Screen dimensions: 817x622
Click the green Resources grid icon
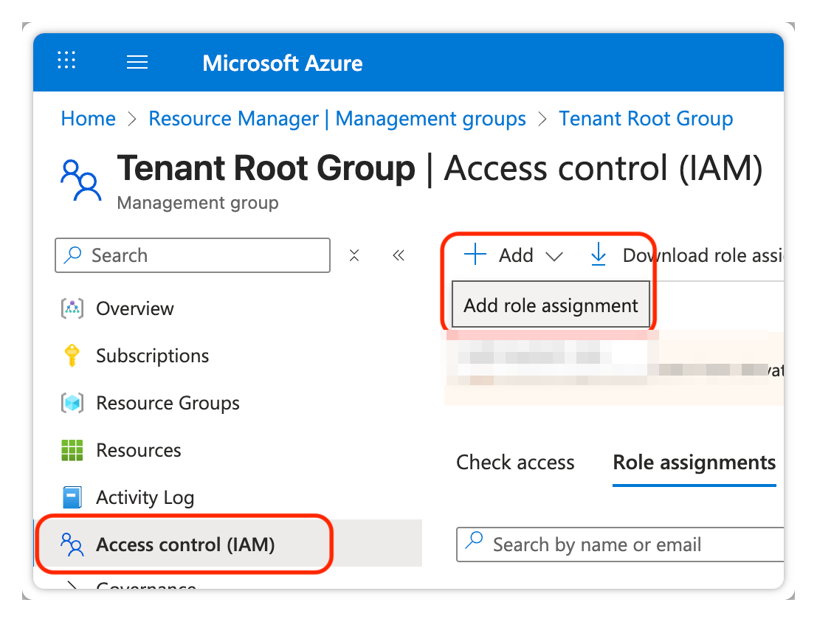(x=72, y=450)
